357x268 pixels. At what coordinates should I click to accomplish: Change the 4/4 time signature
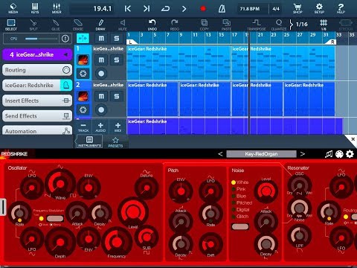pyautogui.click(x=276, y=9)
